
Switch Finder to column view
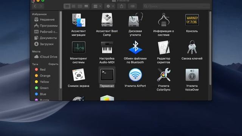coord(80,6)
